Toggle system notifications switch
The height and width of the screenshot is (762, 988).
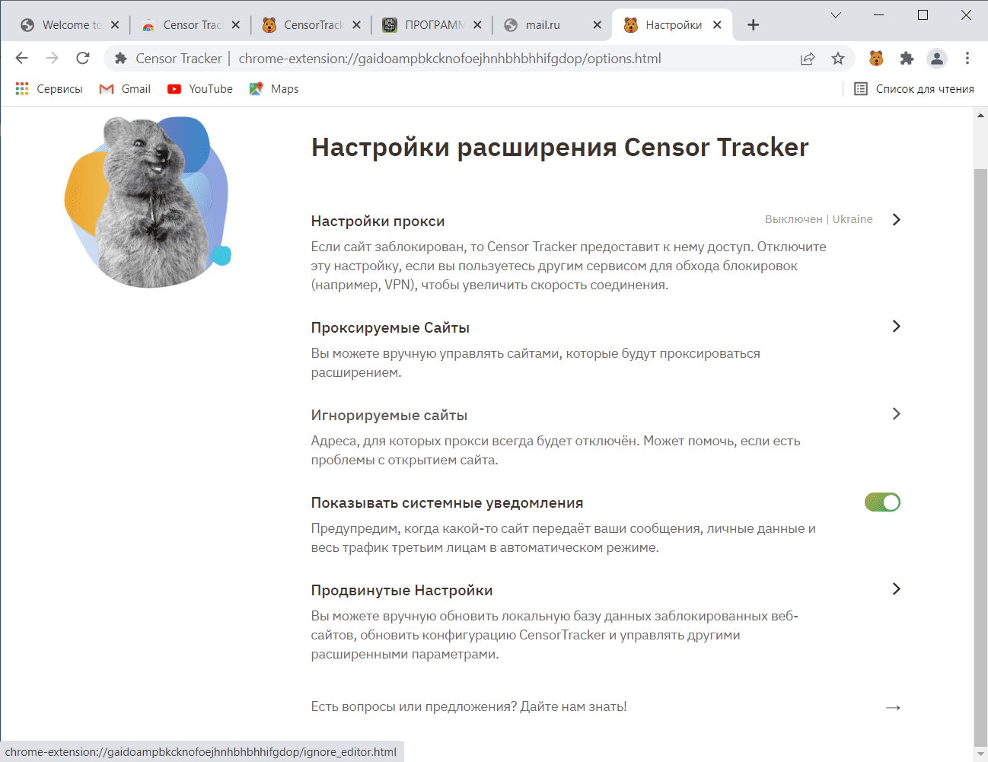(882, 502)
